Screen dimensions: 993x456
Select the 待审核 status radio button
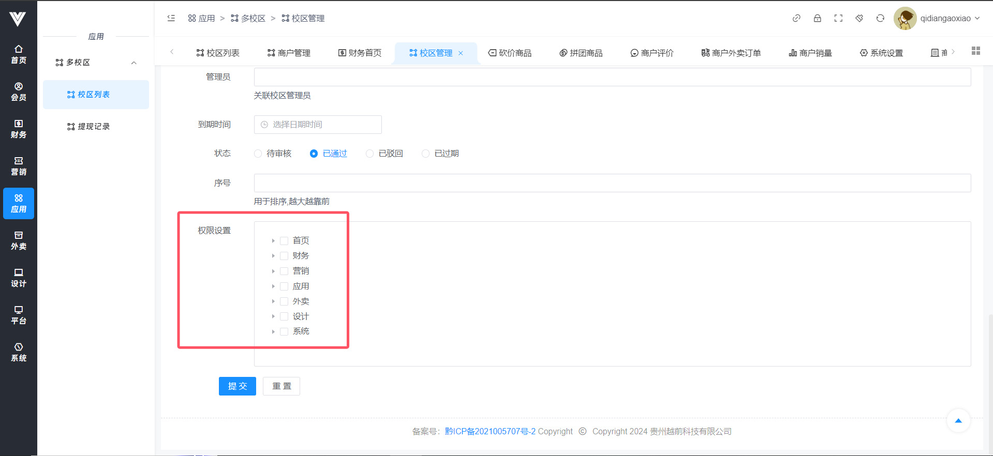pyautogui.click(x=258, y=154)
